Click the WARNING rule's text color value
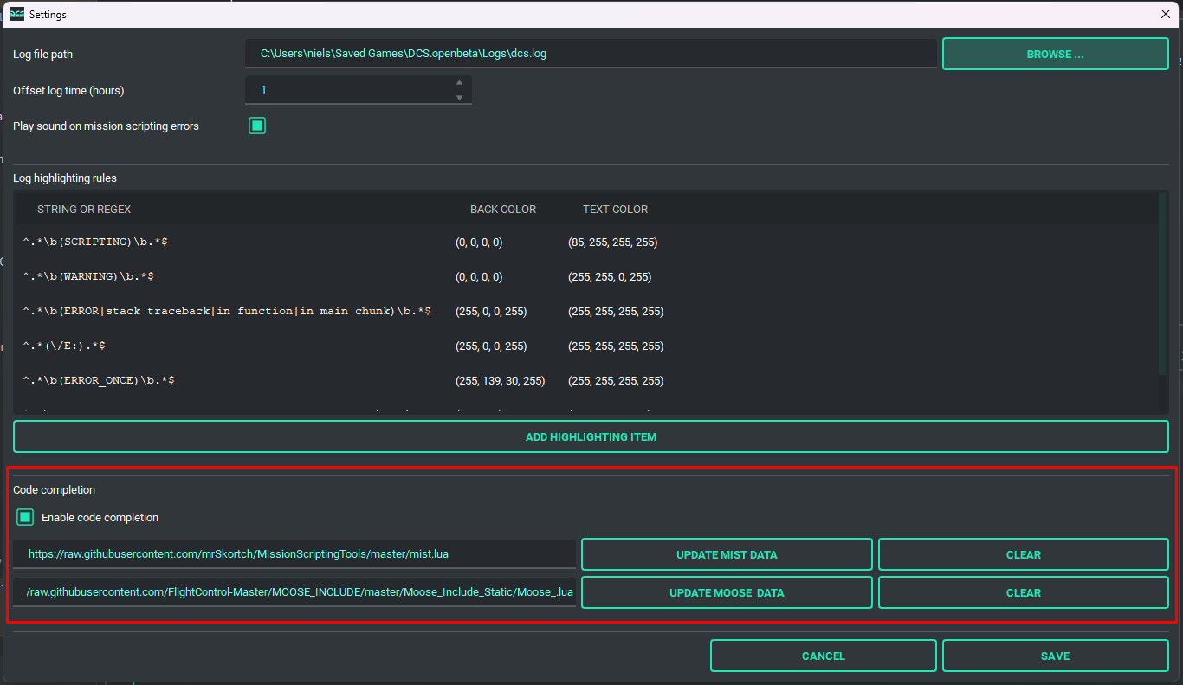This screenshot has width=1183, height=685. click(x=612, y=276)
